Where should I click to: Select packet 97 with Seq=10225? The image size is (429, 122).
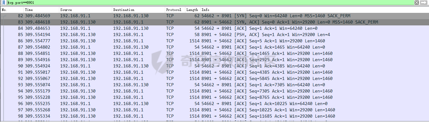214,110
